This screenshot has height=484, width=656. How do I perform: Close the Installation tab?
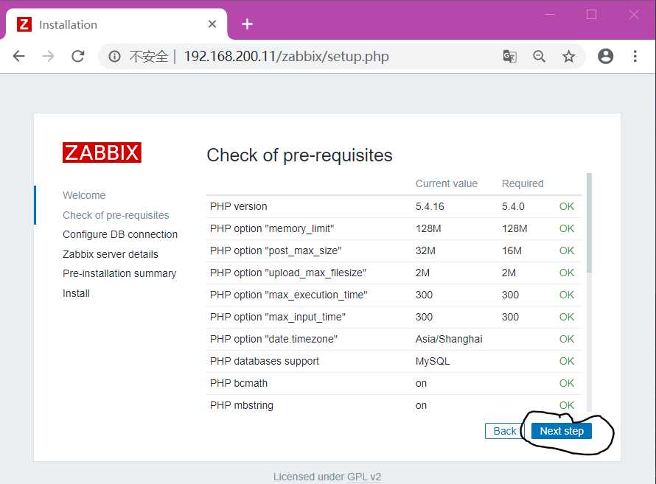pos(212,24)
